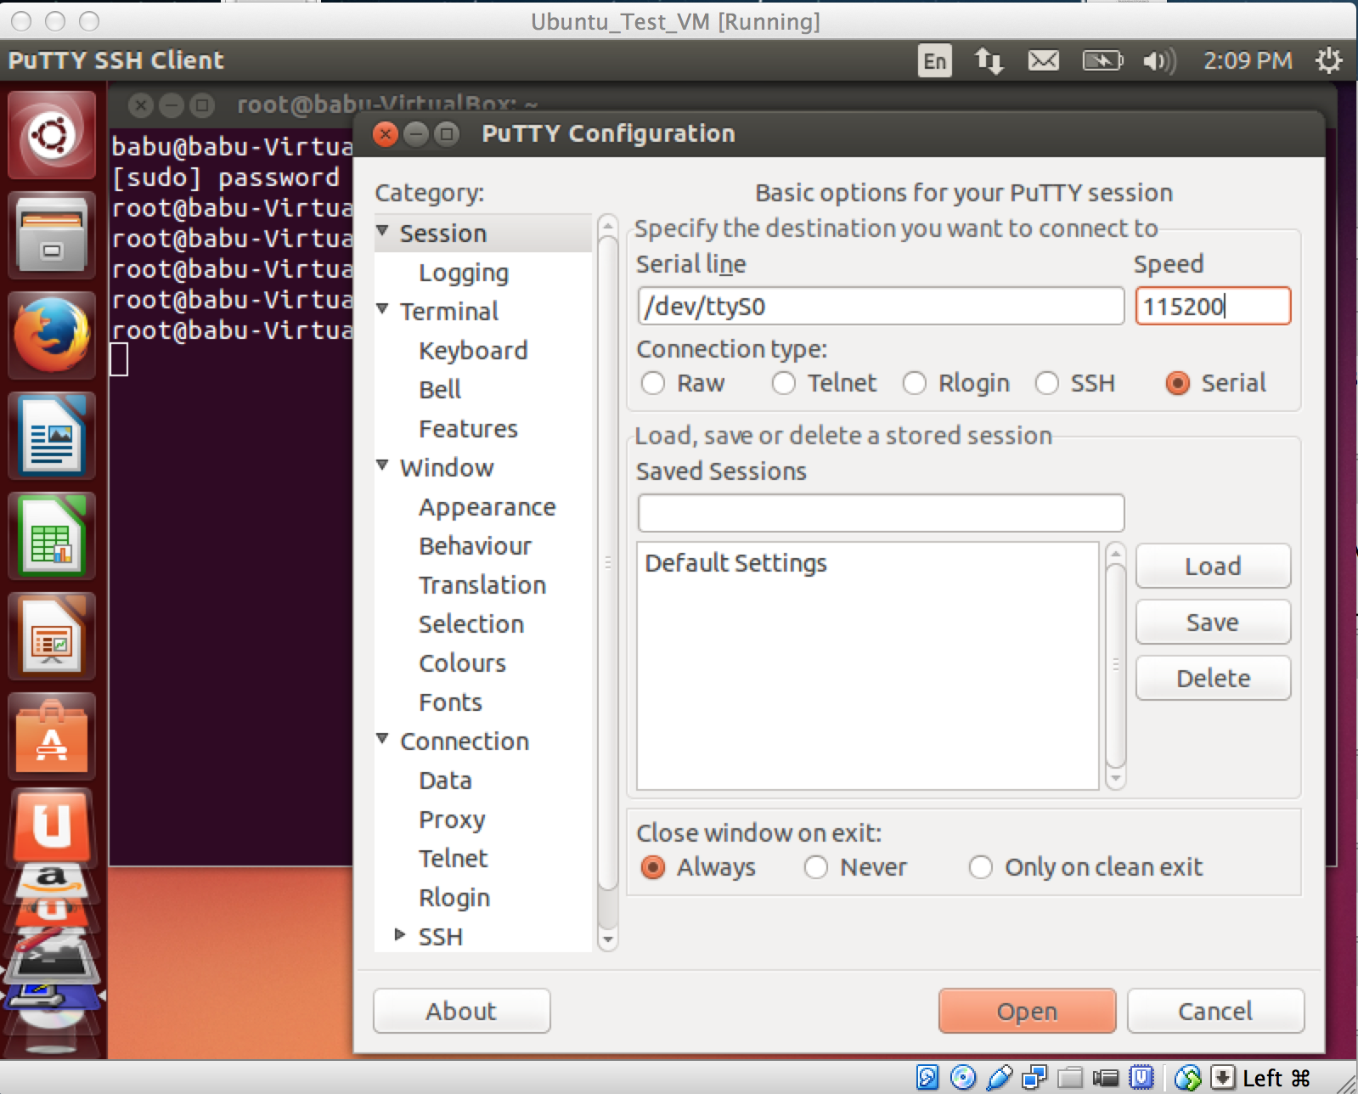The width and height of the screenshot is (1358, 1094).
Task: Select the Rlogin connection type
Action: pos(915,383)
